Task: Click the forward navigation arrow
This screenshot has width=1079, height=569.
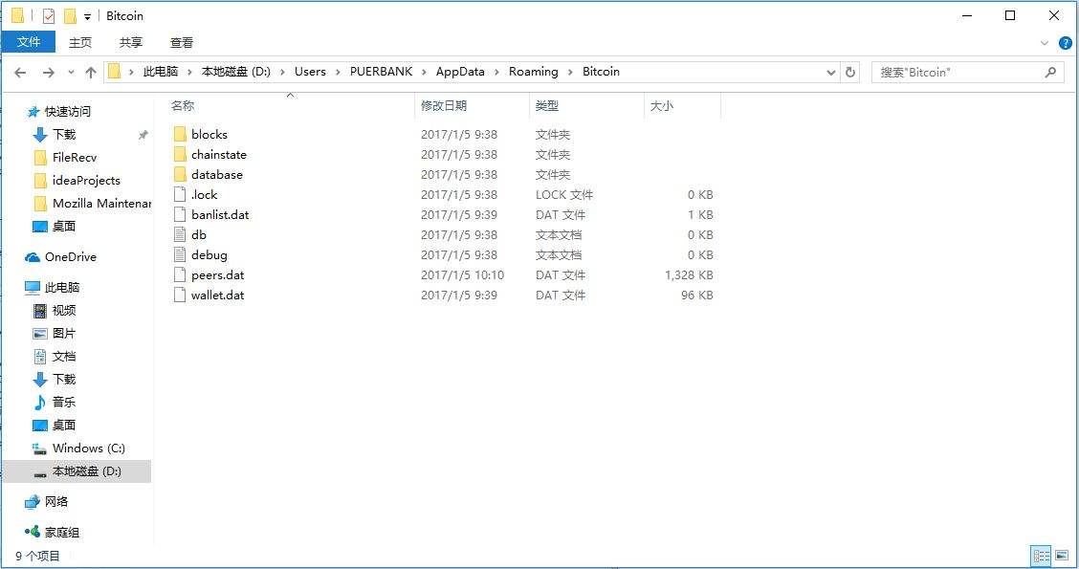Action: (x=48, y=73)
